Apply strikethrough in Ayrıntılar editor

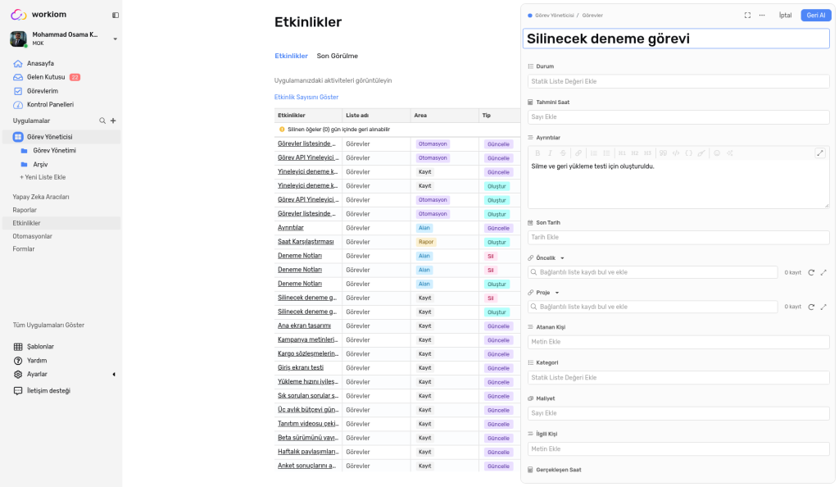tap(563, 153)
